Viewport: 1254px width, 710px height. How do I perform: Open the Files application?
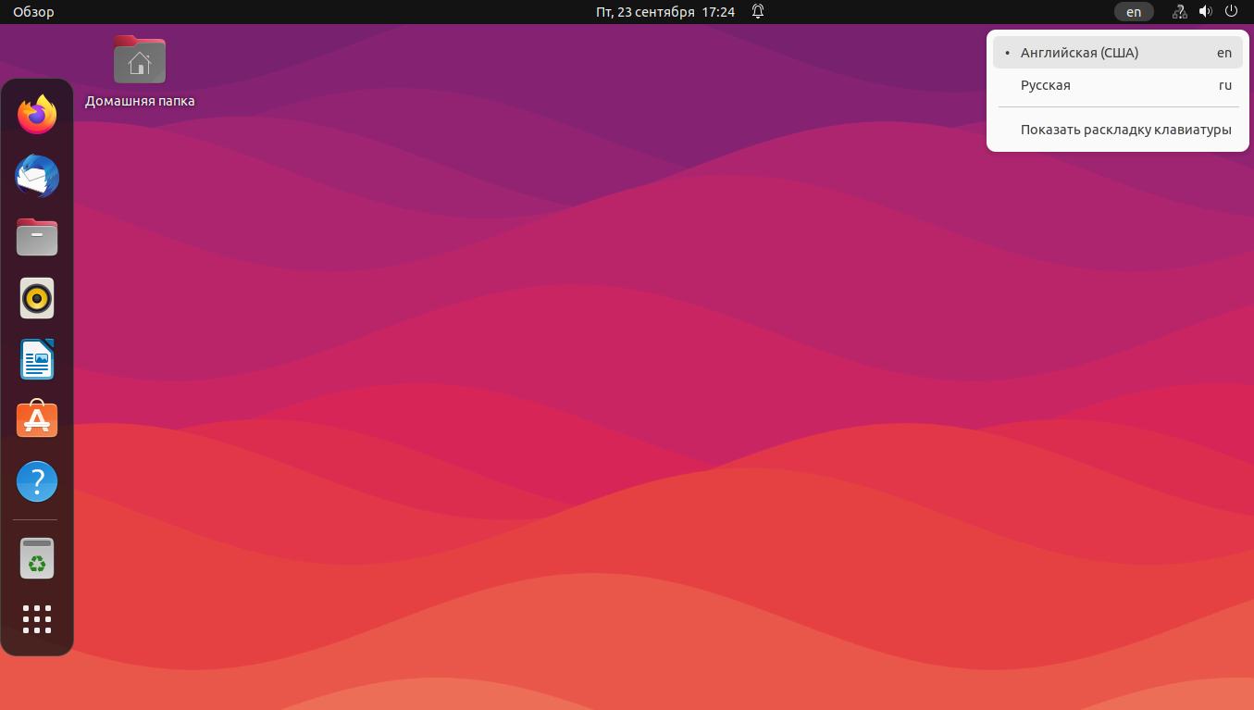[x=36, y=237]
